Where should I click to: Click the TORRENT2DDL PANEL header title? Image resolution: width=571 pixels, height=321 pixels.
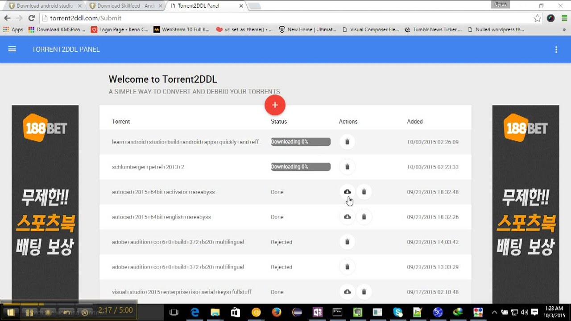[x=66, y=49]
